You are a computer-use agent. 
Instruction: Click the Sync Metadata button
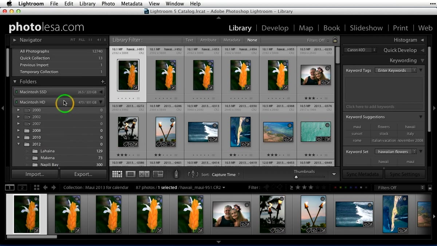point(363,174)
